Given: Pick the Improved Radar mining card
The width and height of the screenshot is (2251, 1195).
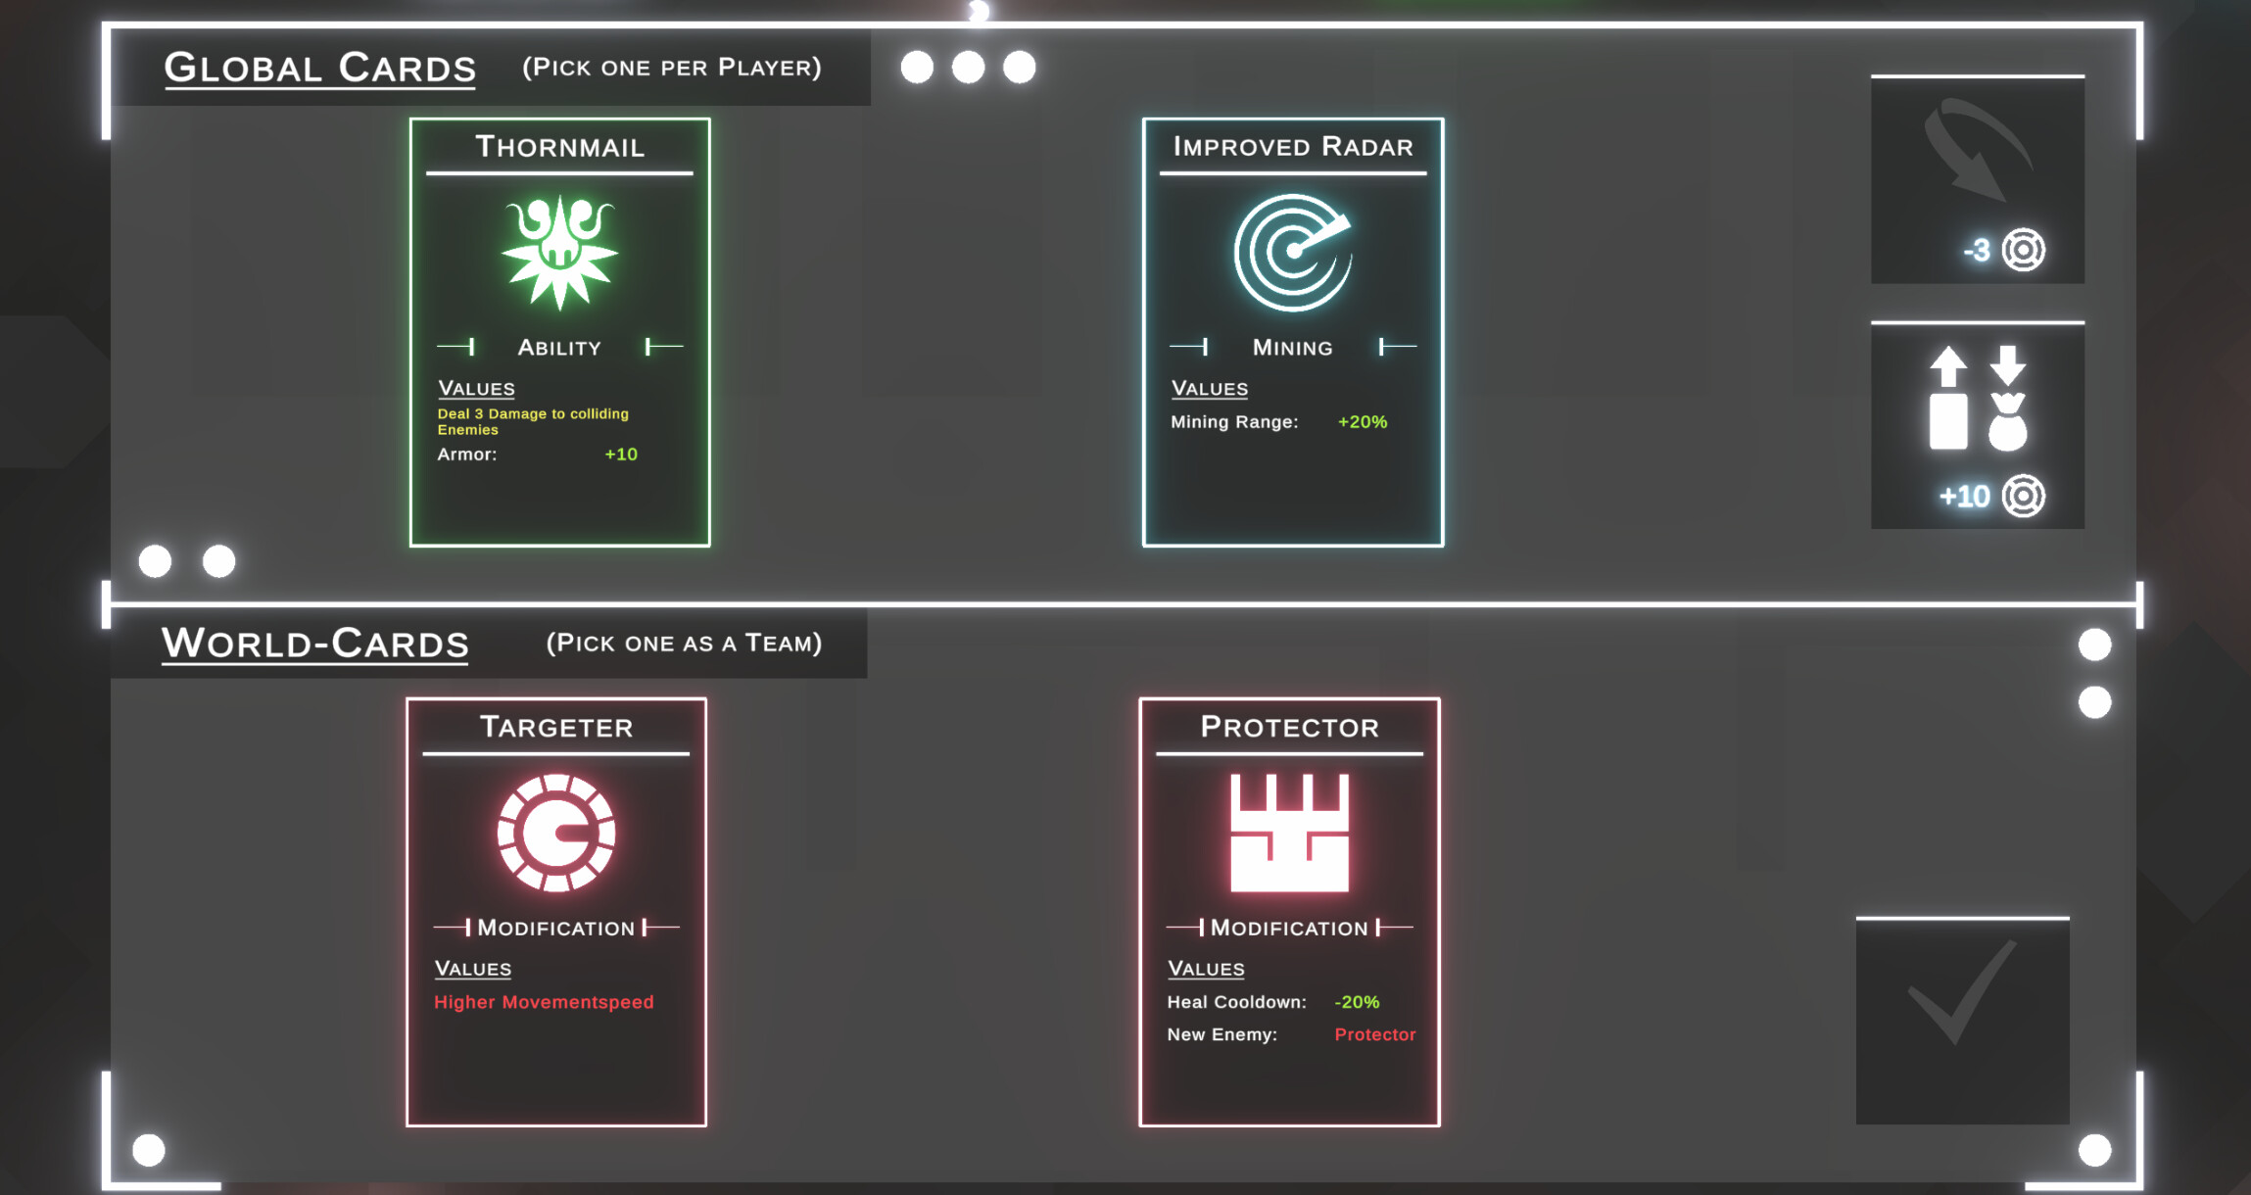Looking at the screenshot, I should point(1291,328).
